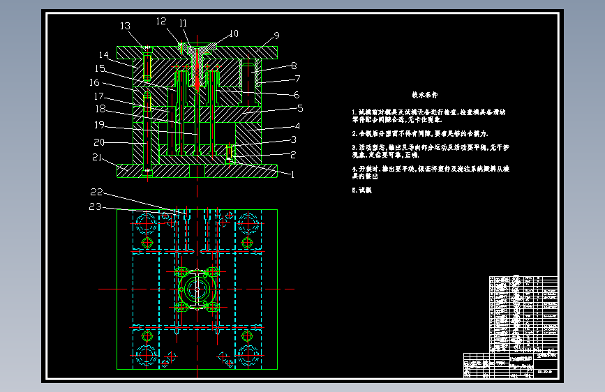Image resolution: width=605 pixels, height=392 pixels.
Task: Click part callout number 22
Action: click(x=96, y=192)
